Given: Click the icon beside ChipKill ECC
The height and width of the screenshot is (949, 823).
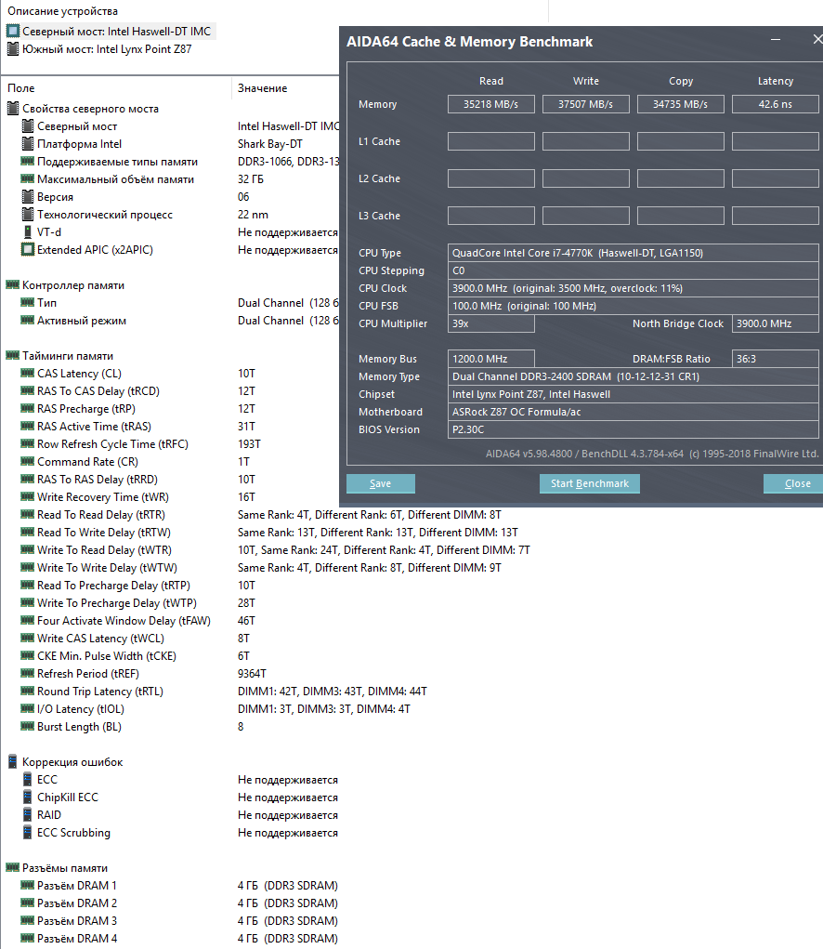Looking at the screenshot, I should [27, 797].
